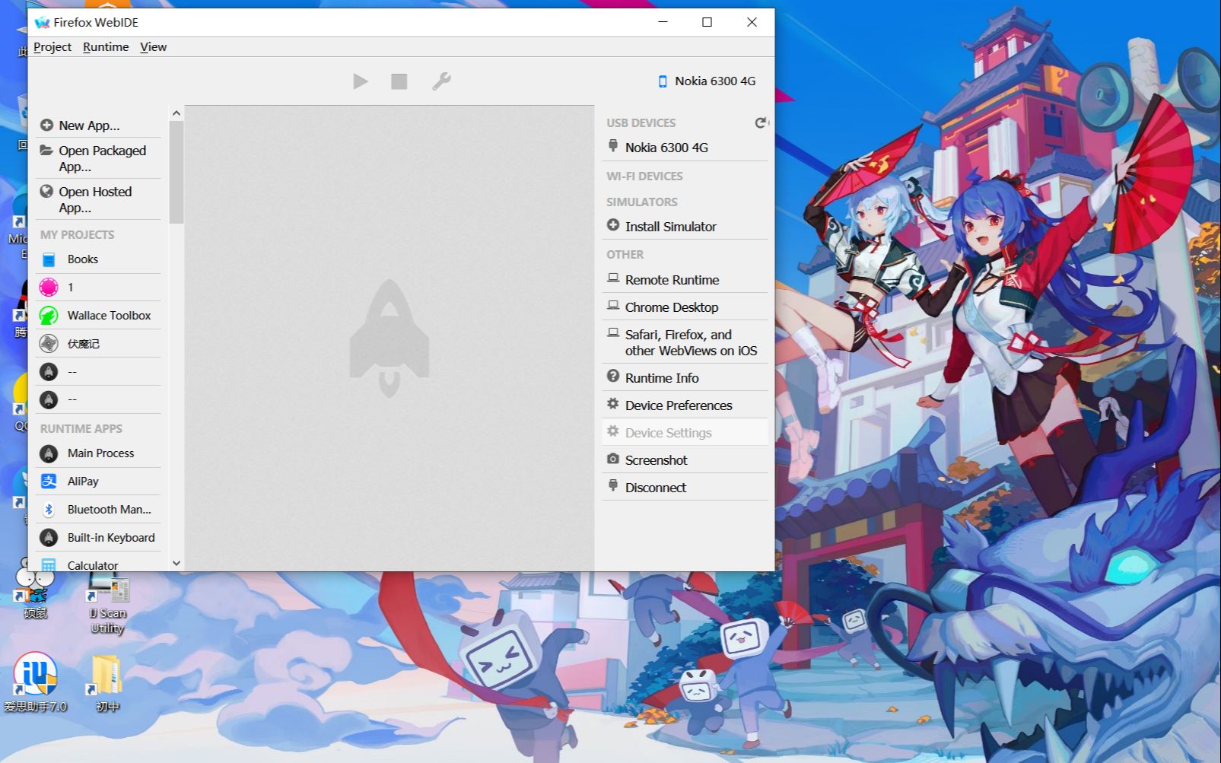Open Device Settings
The height and width of the screenshot is (763, 1221).
tap(685, 433)
